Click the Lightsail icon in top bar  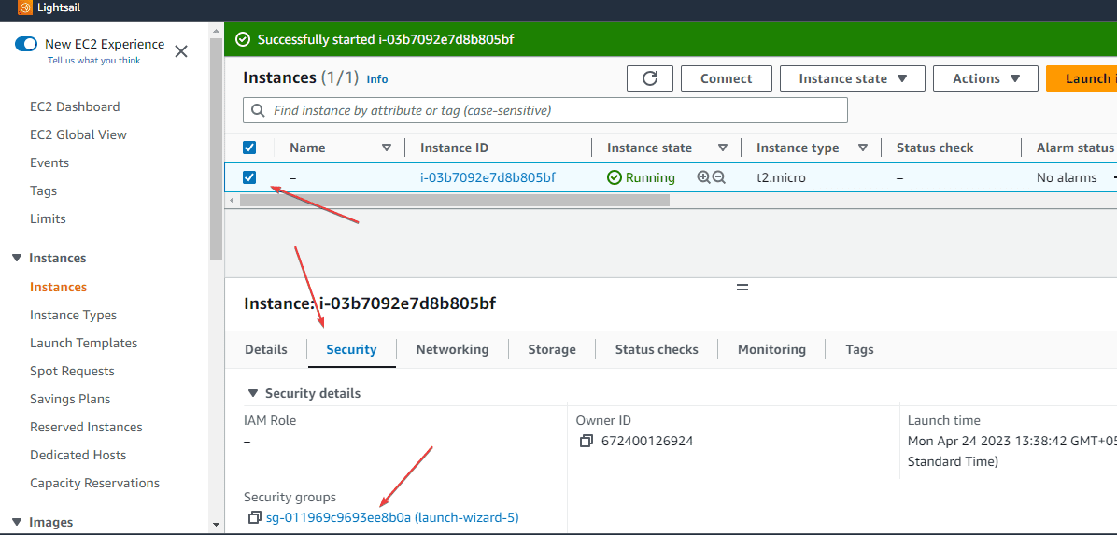(25, 7)
